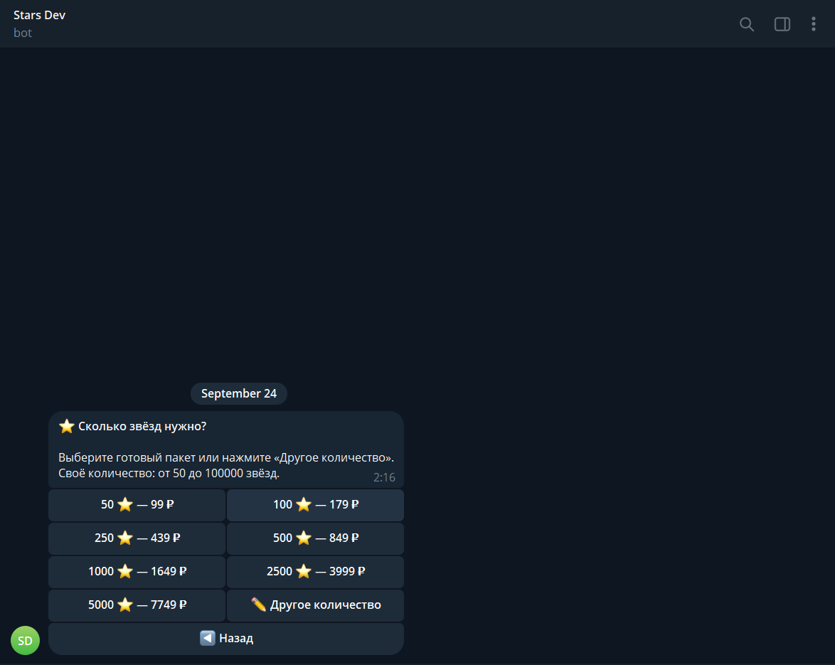Image resolution: width=835 pixels, height=665 pixels.
Task: Pick the 250 stars for 439 ₽ package
Action: (137, 538)
